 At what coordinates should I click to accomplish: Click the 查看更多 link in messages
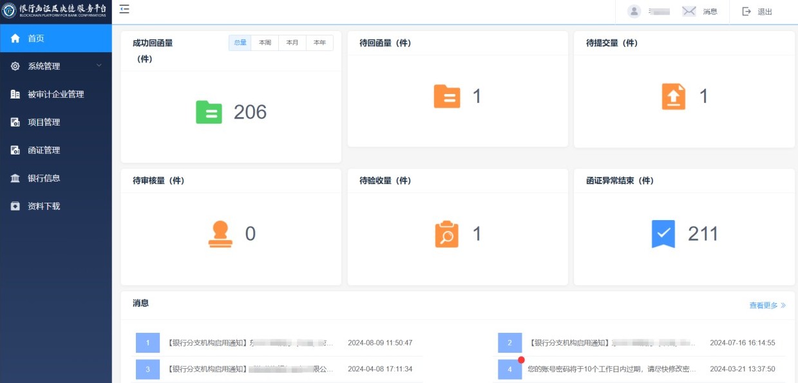(767, 305)
